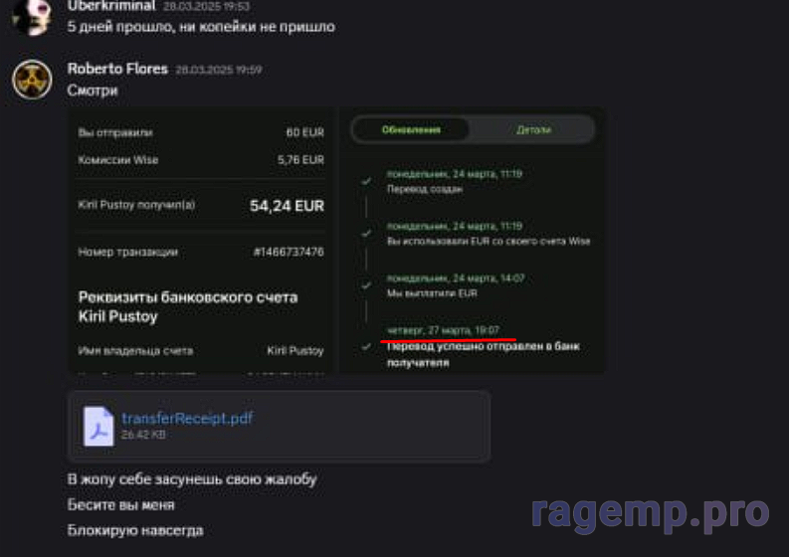Open the transfer updates timeline image
Screen dimensions: 789x557
472,240
